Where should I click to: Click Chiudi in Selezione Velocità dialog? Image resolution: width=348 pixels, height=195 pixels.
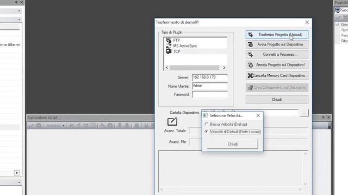232,144
